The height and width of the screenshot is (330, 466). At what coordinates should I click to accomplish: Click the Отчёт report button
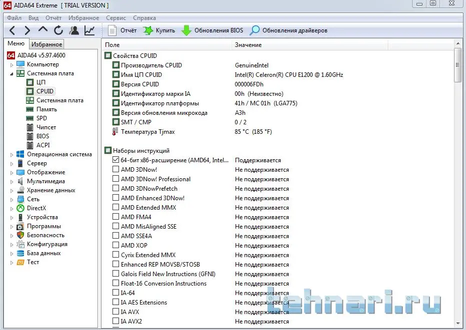click(x=122, y=30)
